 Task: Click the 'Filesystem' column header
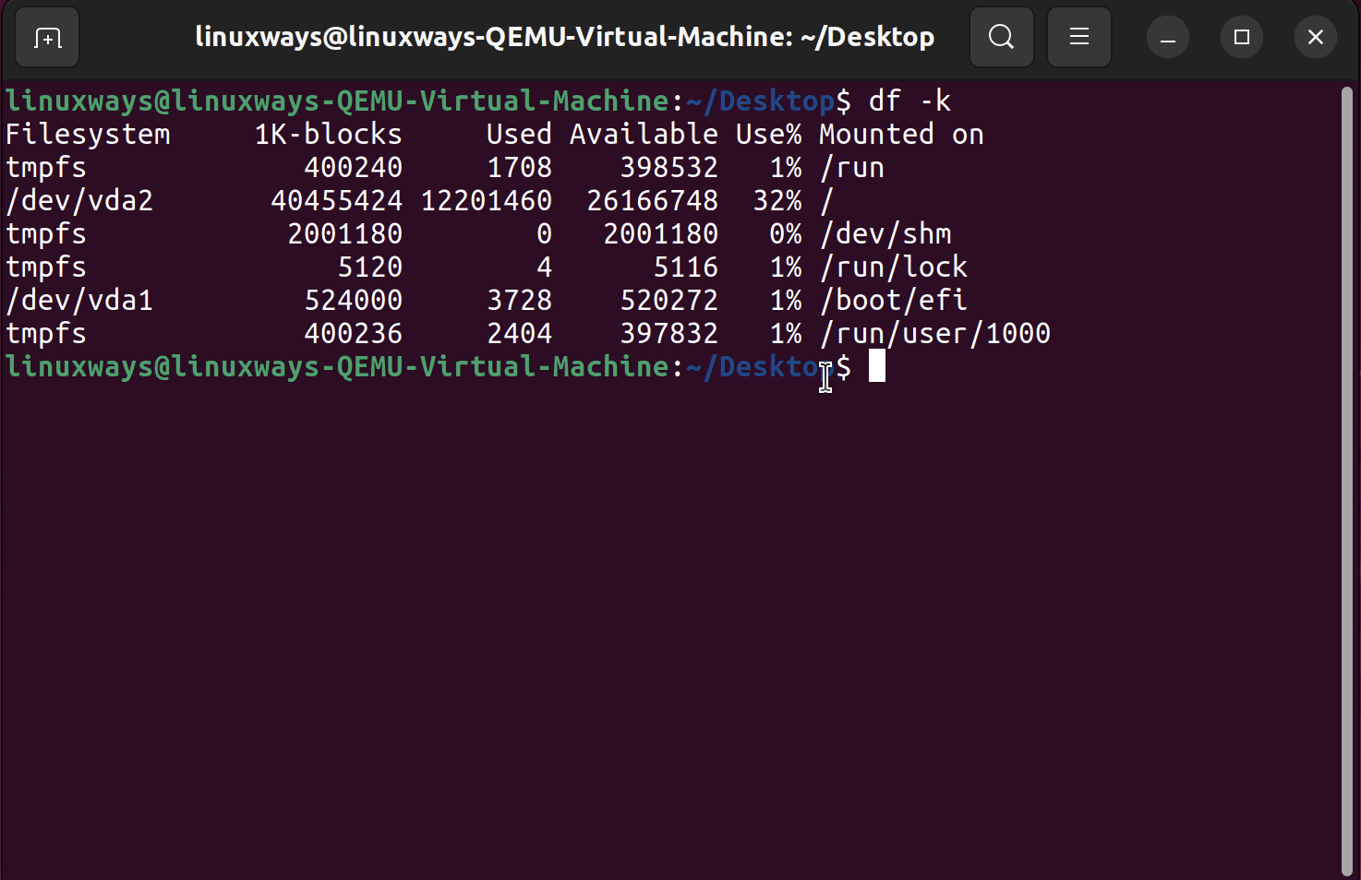(x=88, y=135)
